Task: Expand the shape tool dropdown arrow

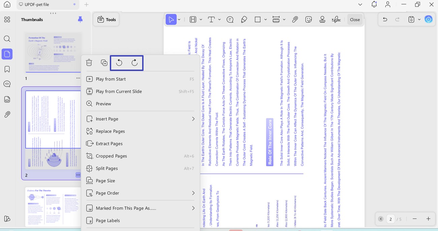Action: [265, 20]
